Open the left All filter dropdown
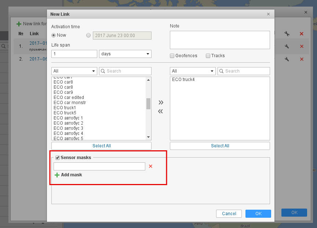Screen dimensions: 317x228 coord(74,71)
